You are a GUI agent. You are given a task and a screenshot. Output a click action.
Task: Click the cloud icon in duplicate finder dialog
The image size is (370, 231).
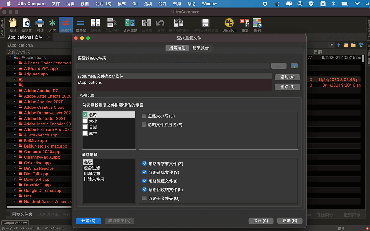pyautogui.click(x=294, y=66)
